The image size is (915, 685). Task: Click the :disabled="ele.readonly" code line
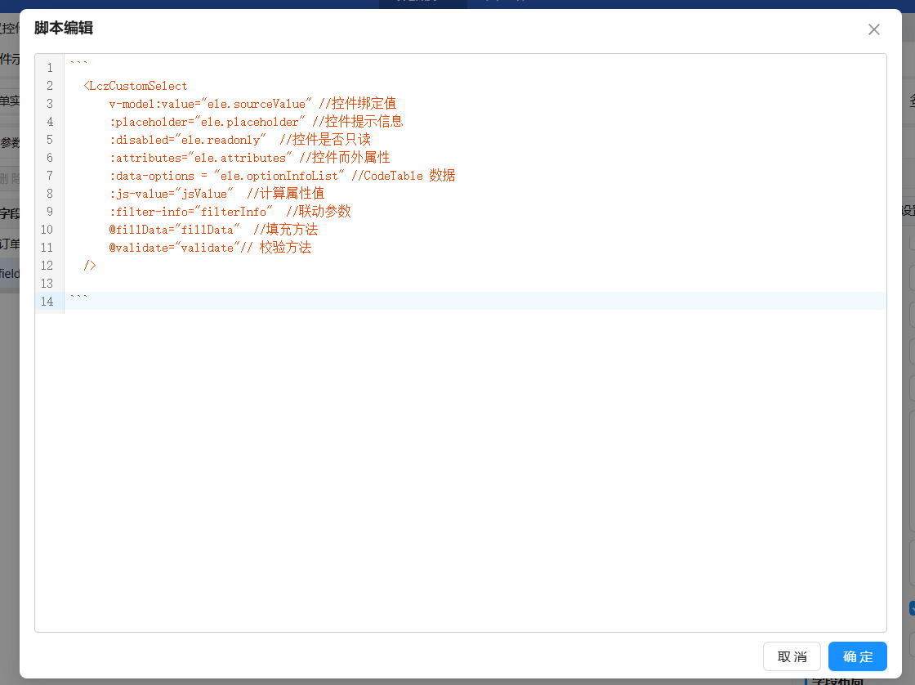pyautogui.click(x=239, y=140)
